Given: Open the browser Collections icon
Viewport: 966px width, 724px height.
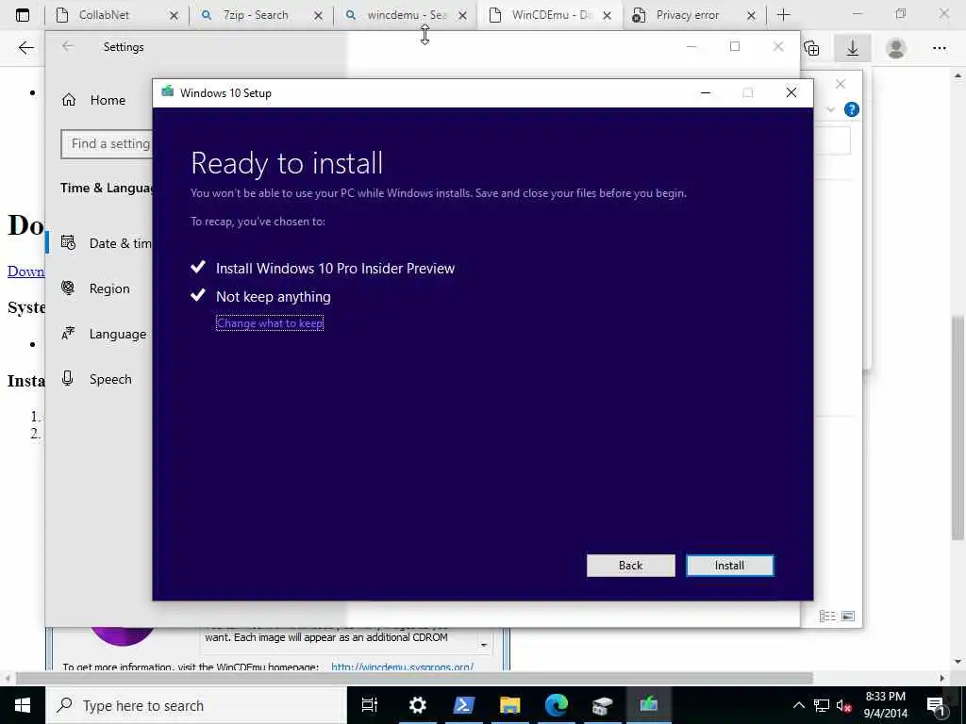Looking at the screenshot, I should 812,48.
